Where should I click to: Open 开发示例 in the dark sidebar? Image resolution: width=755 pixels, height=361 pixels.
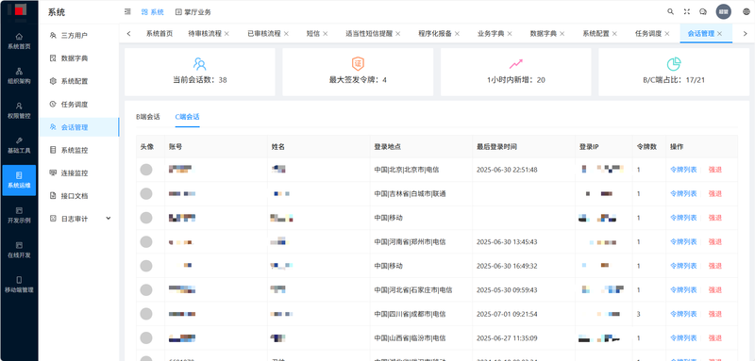[x=19, y=215]
